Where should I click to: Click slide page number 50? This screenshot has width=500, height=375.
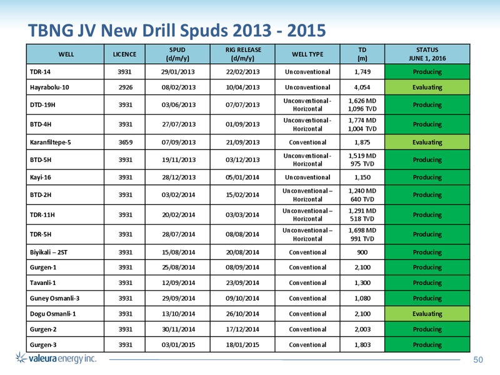477,360
